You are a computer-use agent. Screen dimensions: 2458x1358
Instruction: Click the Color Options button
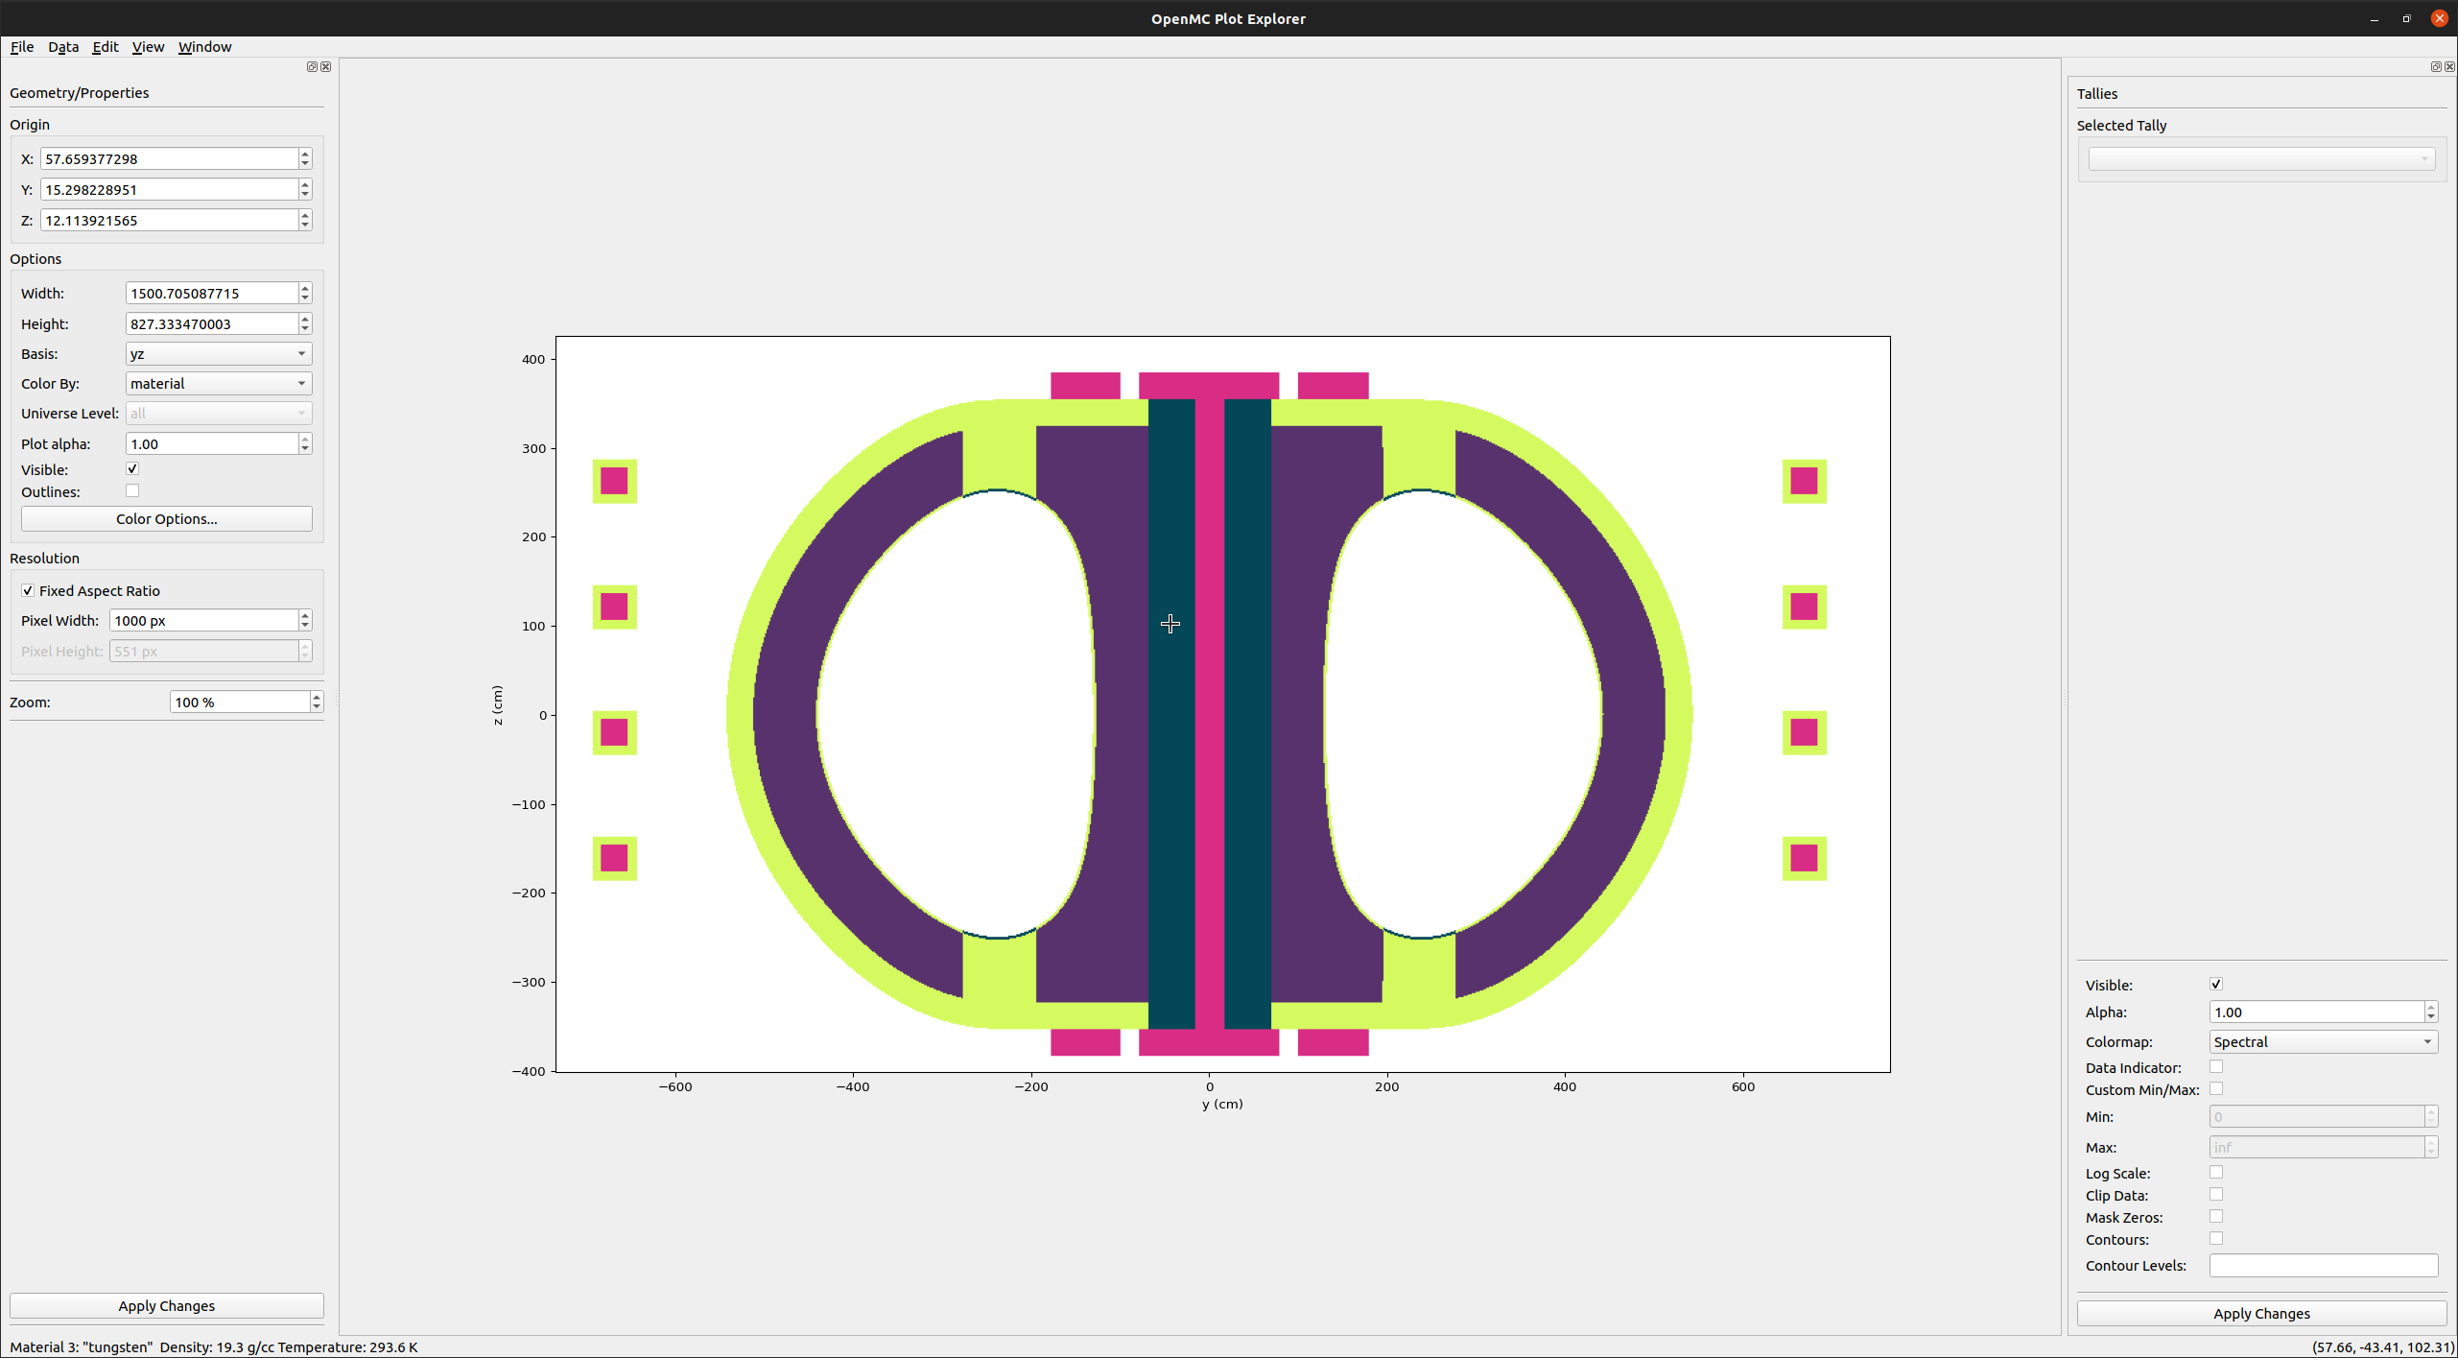[166, 518]
